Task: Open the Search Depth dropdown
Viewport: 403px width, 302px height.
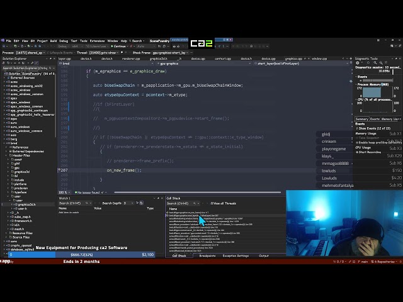Action: [x=128, y=203]
